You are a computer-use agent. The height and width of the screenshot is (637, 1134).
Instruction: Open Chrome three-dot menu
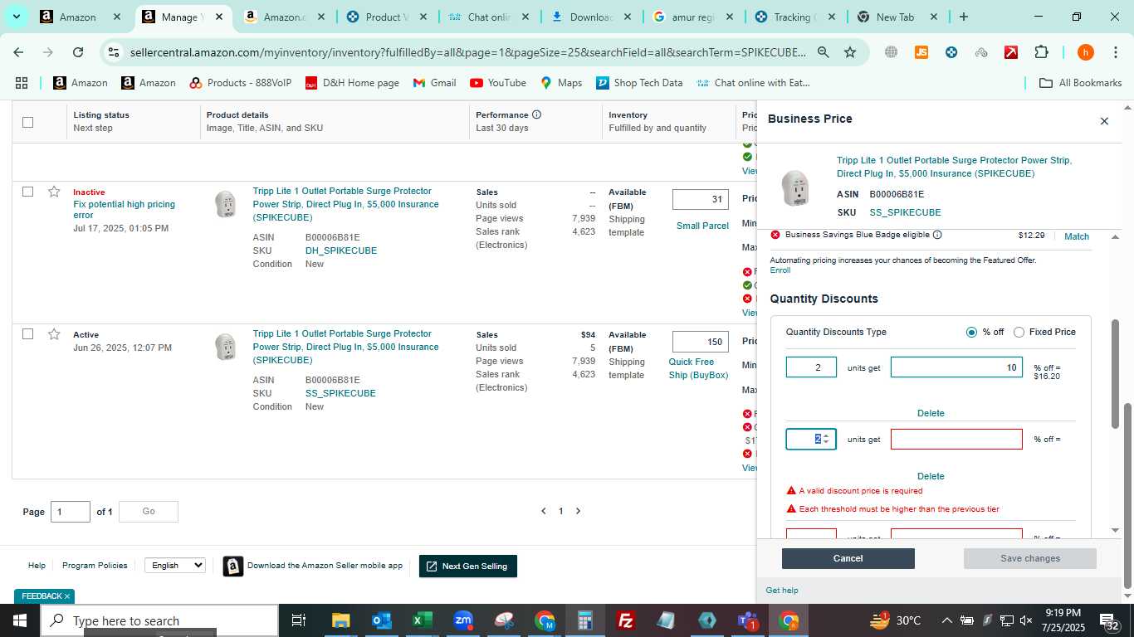[1115, 52]
